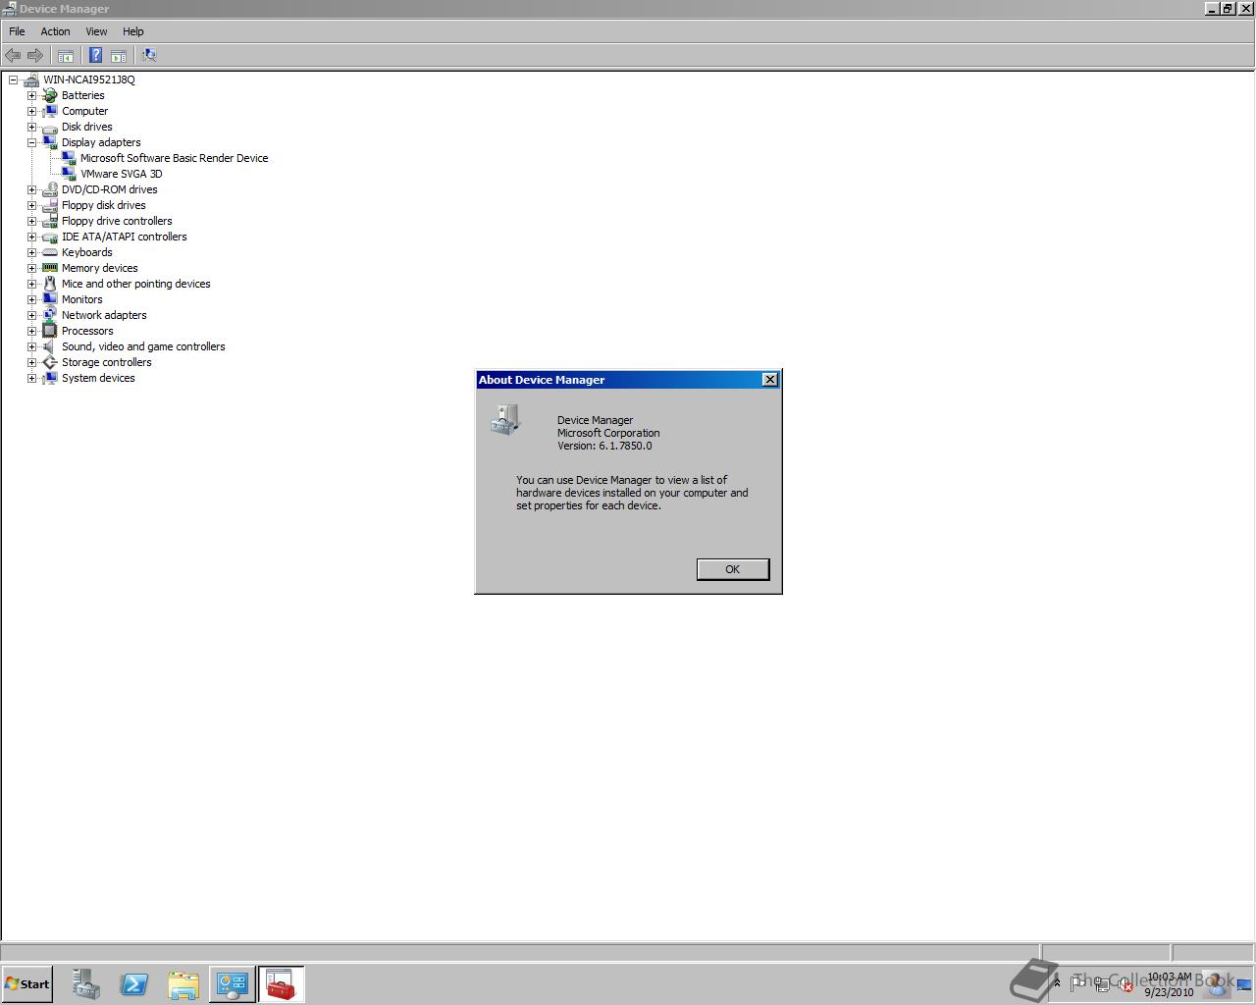Click the taskbar clock showing 10:03 AM
Screen dimensions: 1256x1005
[x=1169, y=984]
